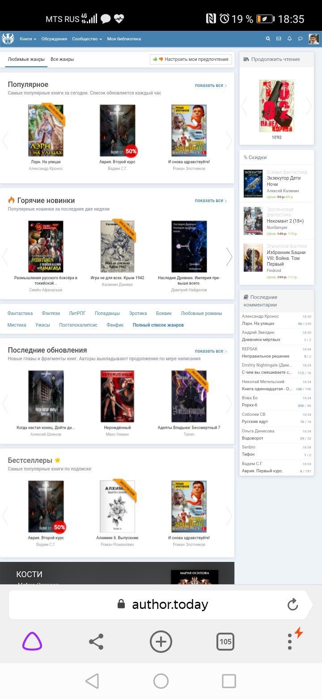Screen dimensions: 322x699
Task: Open new tab with plus button
Action: point(161,642)
